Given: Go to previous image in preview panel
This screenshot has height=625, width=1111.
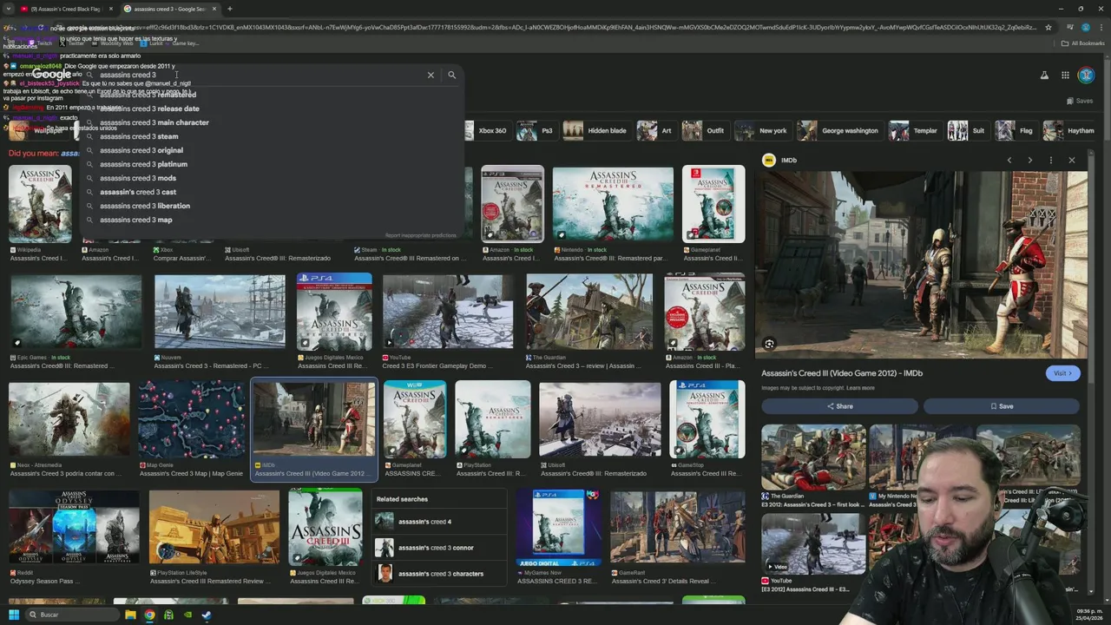Looking at the screenshot, I should pos(1009,161).
